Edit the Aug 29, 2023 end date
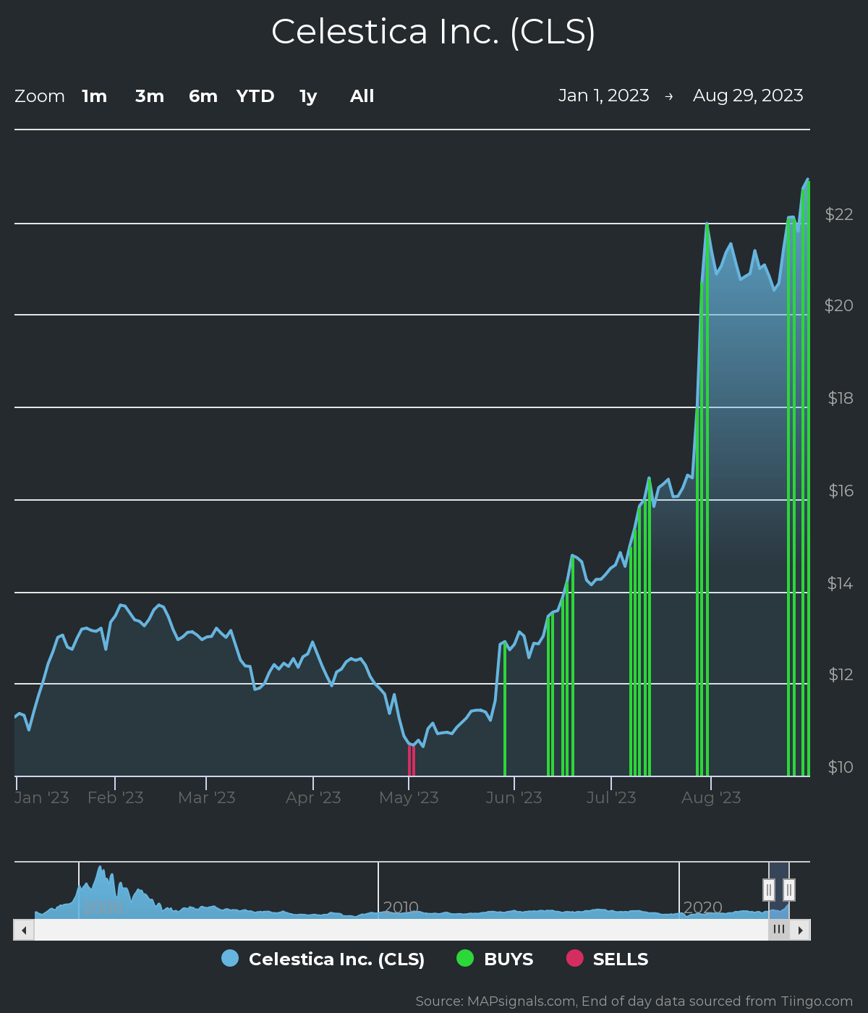868x1013 pixels. [x=748, y=96]
